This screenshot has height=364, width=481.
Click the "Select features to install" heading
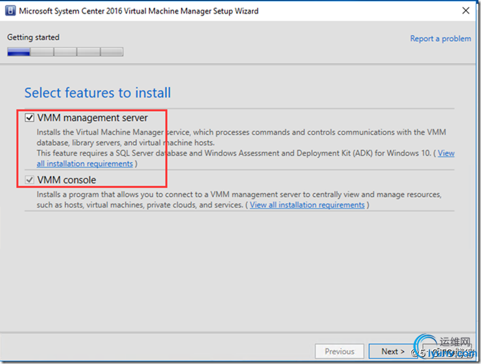tap(97, 93)
